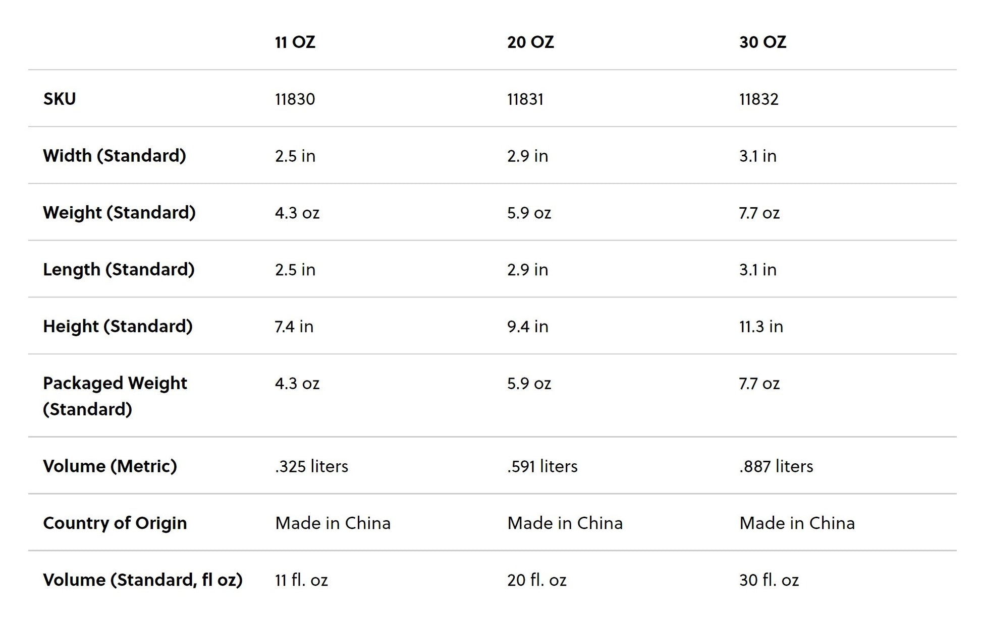Select the 20 OZ column header

pos(530,42)
